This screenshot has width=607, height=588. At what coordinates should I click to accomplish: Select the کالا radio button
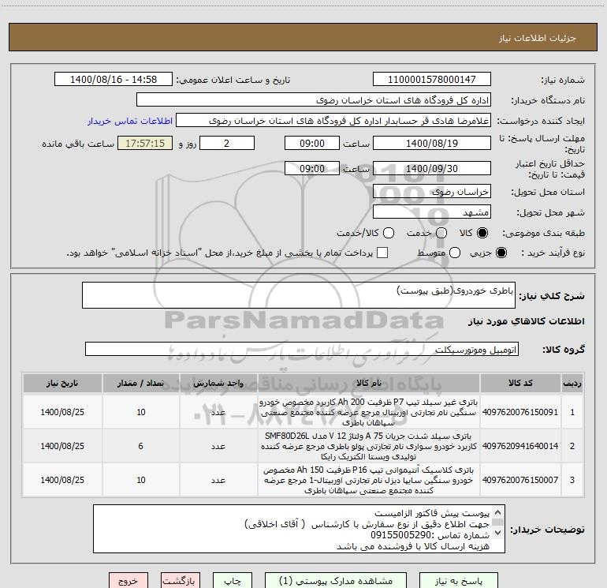tap(482, 233)
